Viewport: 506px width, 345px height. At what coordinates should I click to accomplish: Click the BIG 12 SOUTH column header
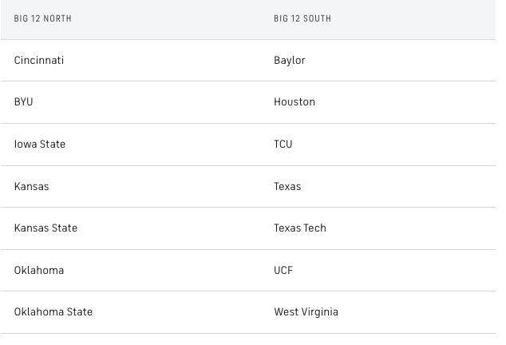(x=302, y=18)
